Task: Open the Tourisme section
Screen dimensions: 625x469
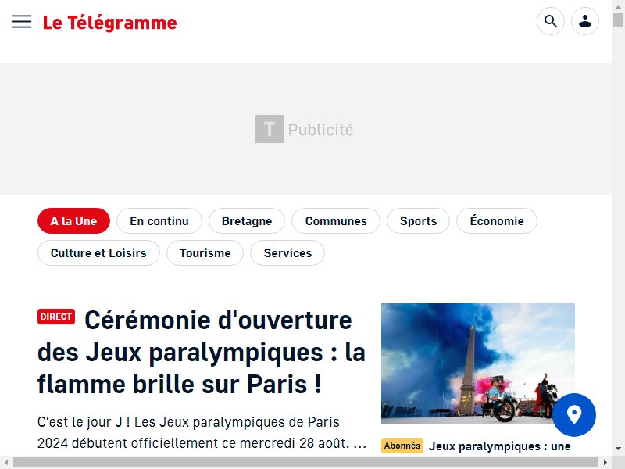Action: coord(205,252)
